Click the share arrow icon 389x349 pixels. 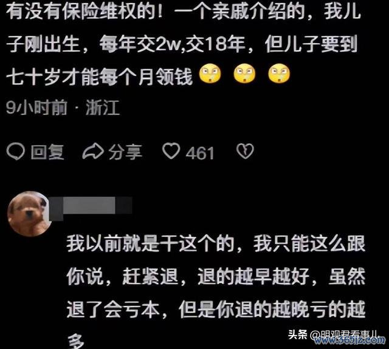click(93, 151)
